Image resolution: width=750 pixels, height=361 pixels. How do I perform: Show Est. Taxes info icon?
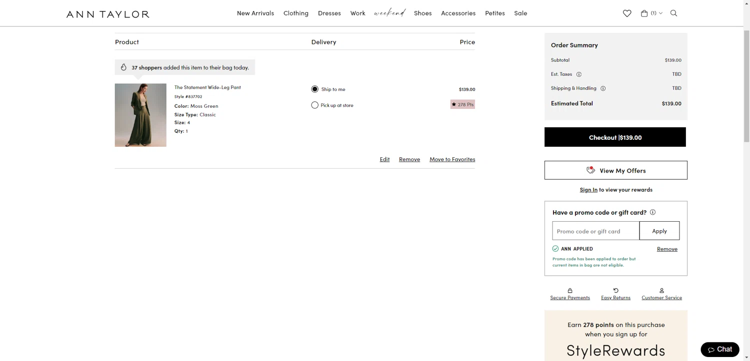click(579, 74)
